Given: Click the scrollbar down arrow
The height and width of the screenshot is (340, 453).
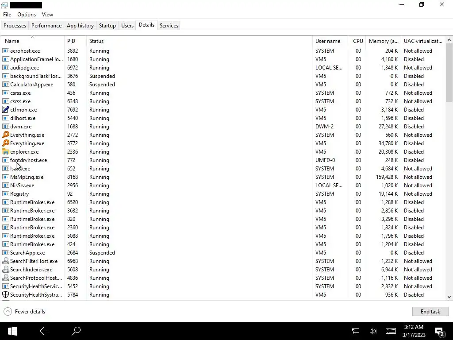Looking at the screenshot, I should tap(449, 297).
